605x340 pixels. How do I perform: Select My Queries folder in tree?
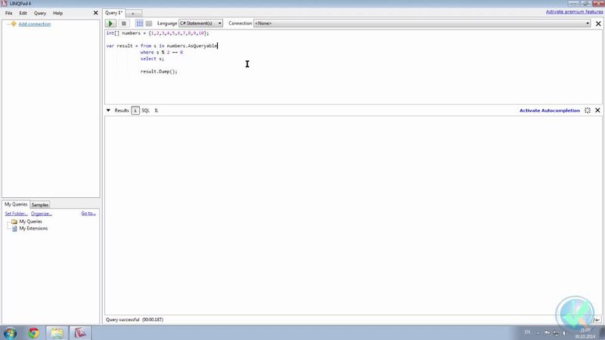coord(30,221)
